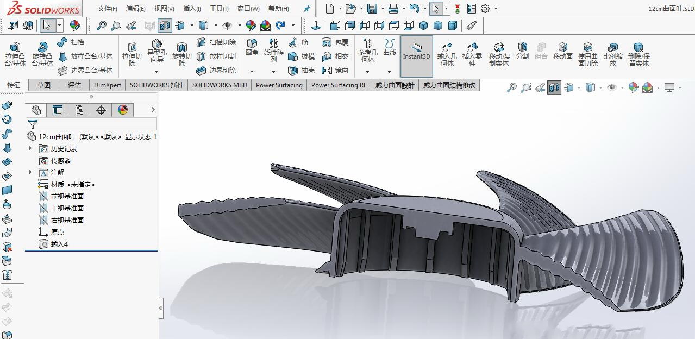Select the 抽壳 shell tool
The height and width of the screenshot is (339, 695).
coord(301,71)
